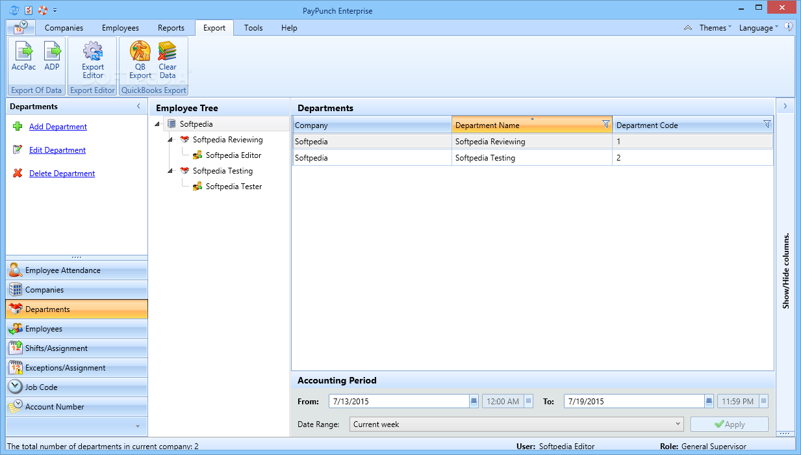Collapse the Softpedia Testing tree node
The width and height of the screenshot is (801, 455).
[171, 171]
